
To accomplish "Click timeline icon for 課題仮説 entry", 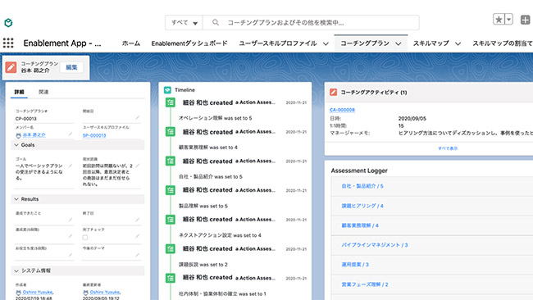I will coord(171,248).
